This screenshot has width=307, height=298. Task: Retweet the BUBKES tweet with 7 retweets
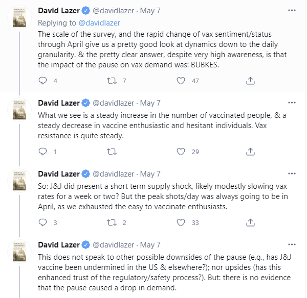(x=111, y=81)
